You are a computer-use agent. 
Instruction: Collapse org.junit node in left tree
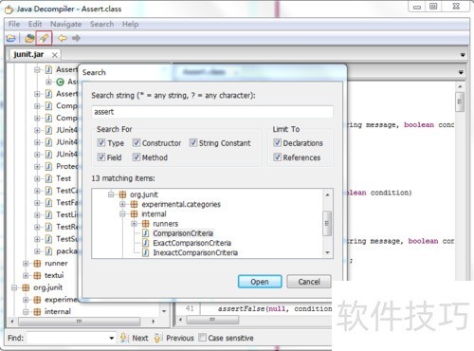click(x=14, y=287)
